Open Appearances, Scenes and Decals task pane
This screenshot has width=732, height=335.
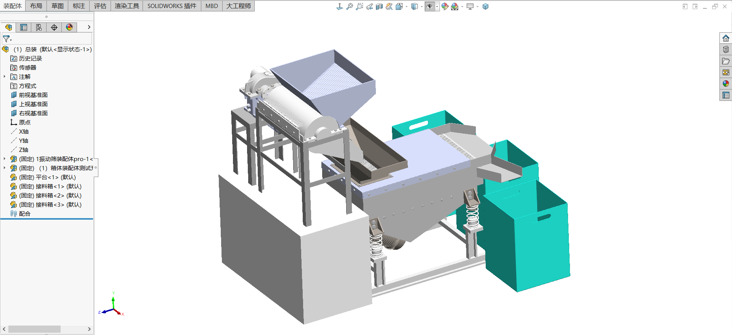726,84
